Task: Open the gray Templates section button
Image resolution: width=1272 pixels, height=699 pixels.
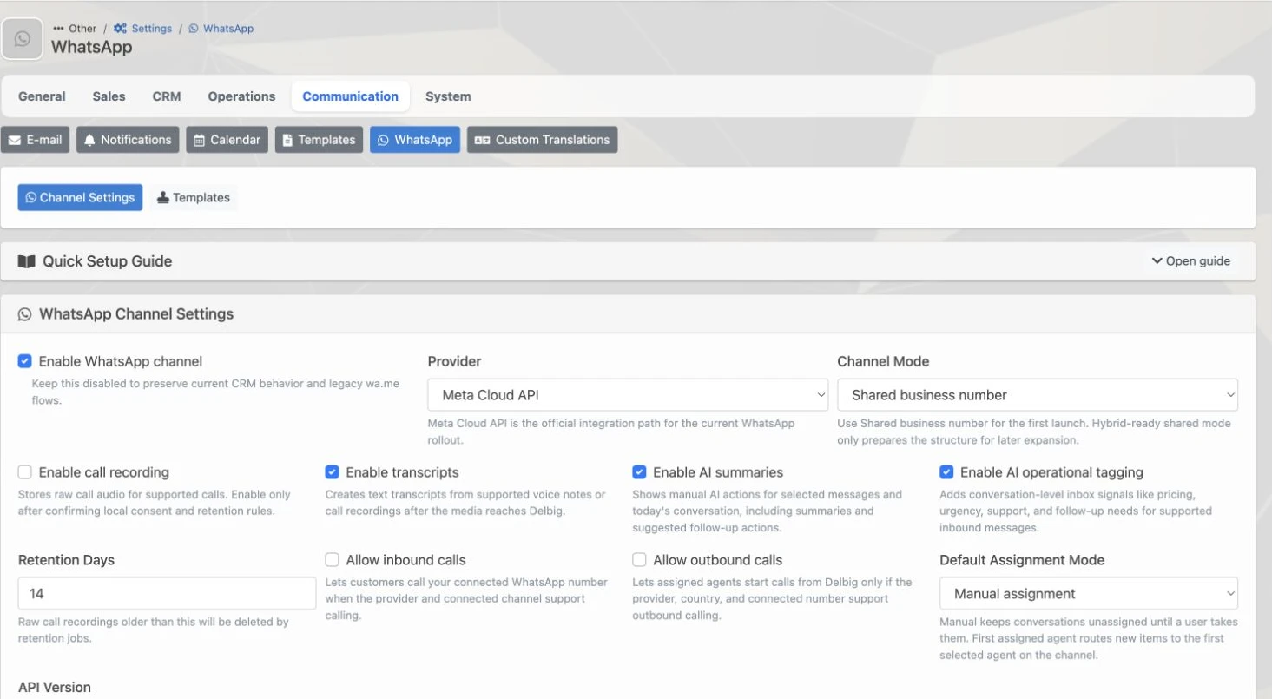Action: 320,140
